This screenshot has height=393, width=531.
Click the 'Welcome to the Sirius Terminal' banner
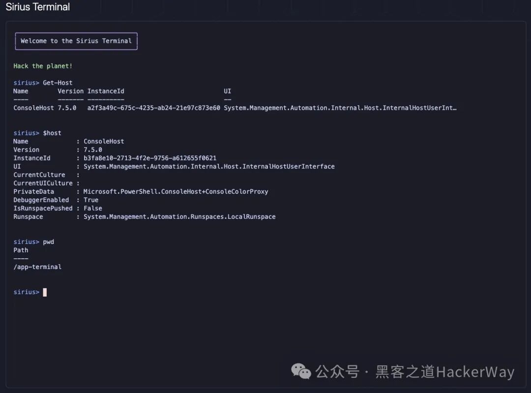(x=76, y=41)
